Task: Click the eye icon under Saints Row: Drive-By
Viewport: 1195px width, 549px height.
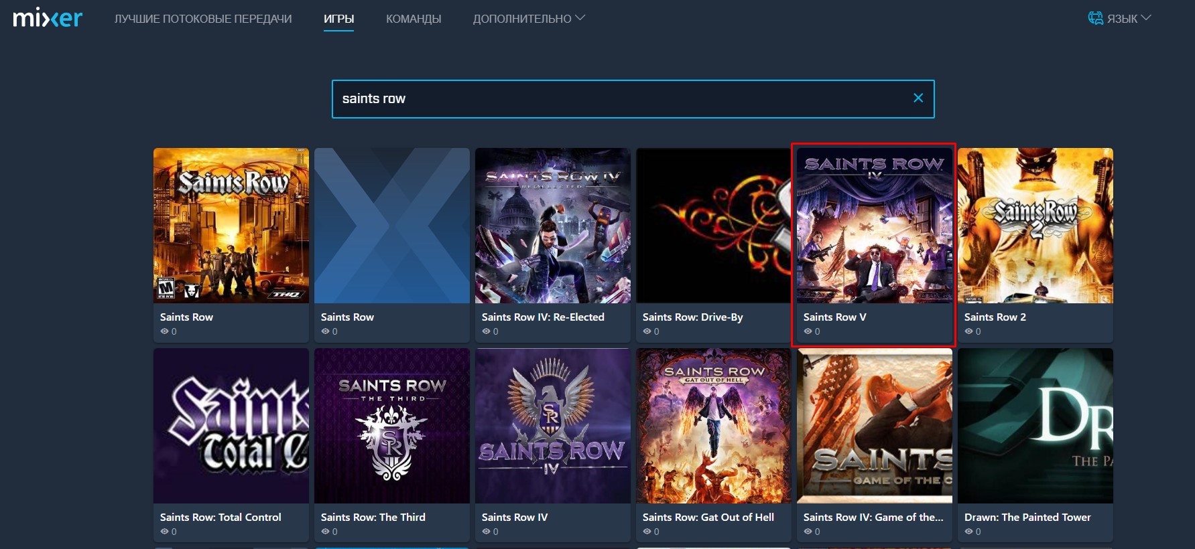Action: tap(647, 331)
